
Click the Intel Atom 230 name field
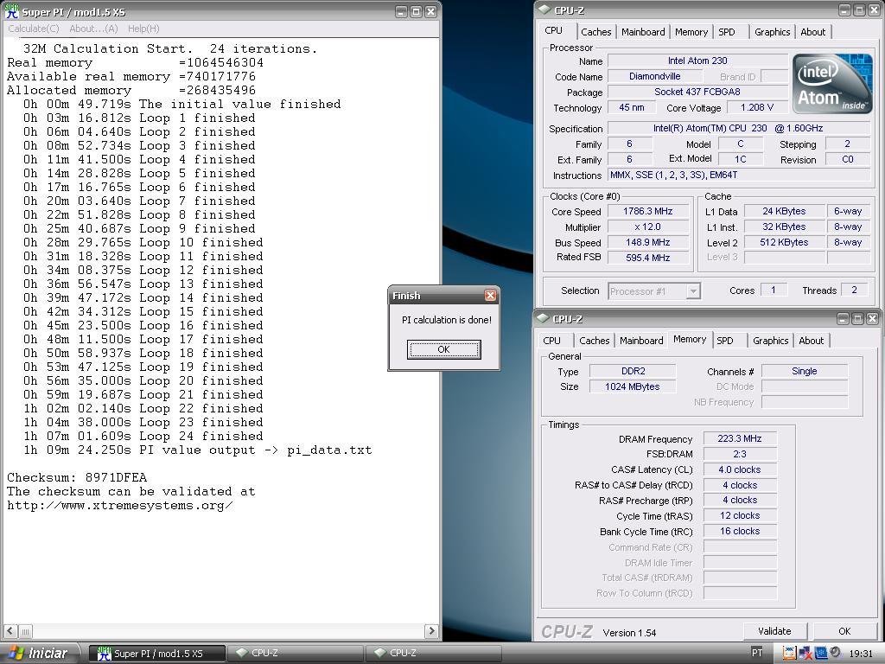[697, 61]
